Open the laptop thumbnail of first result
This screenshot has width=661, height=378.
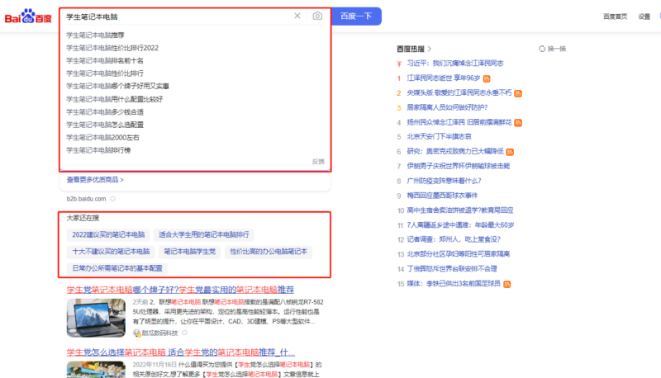[x=96, y=318]
